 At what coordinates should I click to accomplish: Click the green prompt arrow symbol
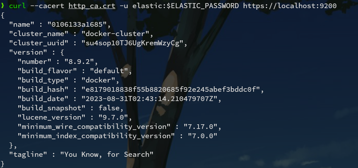(x=3, y=6)
